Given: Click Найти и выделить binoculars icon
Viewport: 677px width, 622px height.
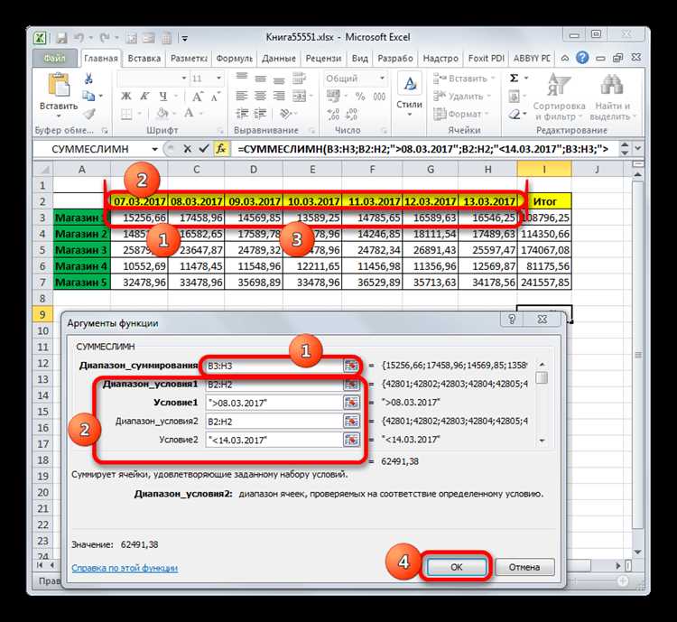Looking at the screenshot, I should [x=612, y=85].
